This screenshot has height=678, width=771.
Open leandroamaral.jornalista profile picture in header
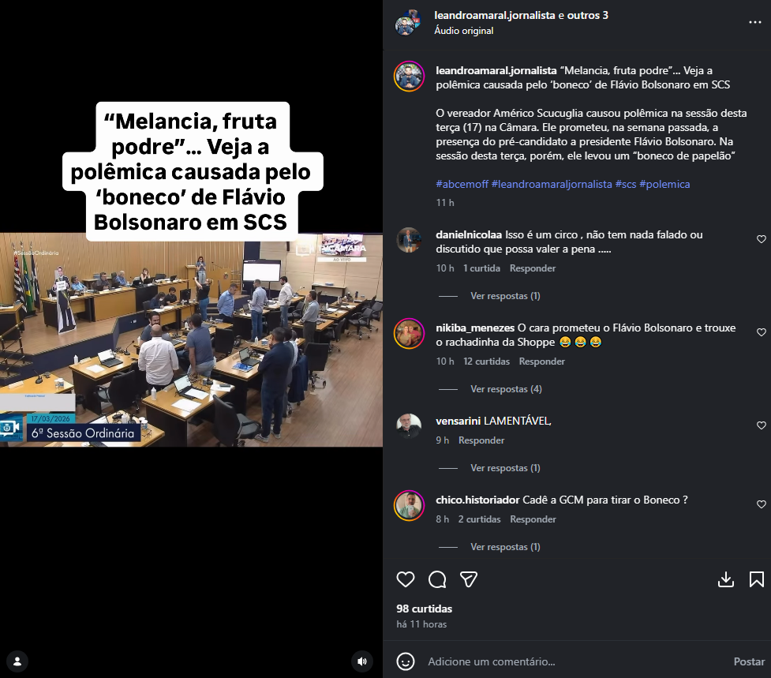coord(408,22)
